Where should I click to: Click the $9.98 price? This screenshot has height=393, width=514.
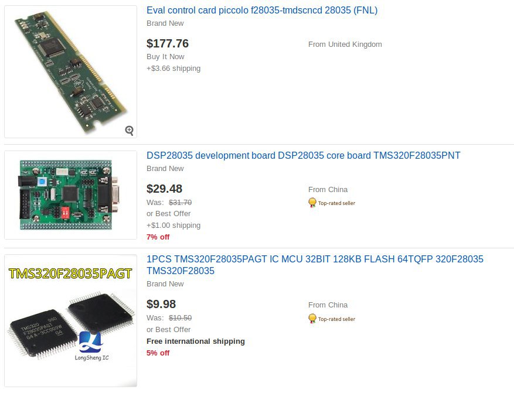[x=161, y=304]
